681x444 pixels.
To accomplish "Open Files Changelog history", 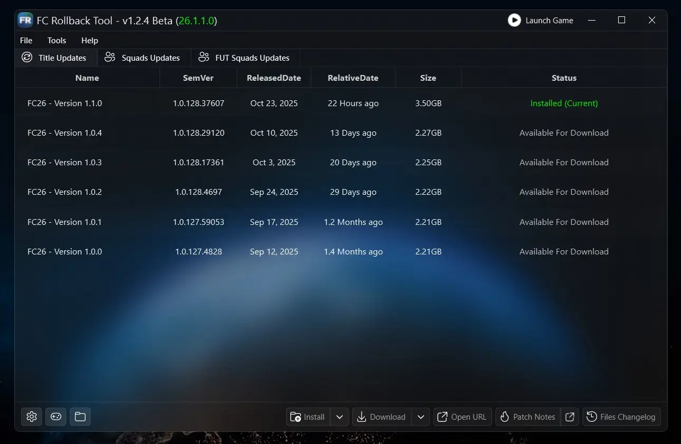I will [621, 417].
